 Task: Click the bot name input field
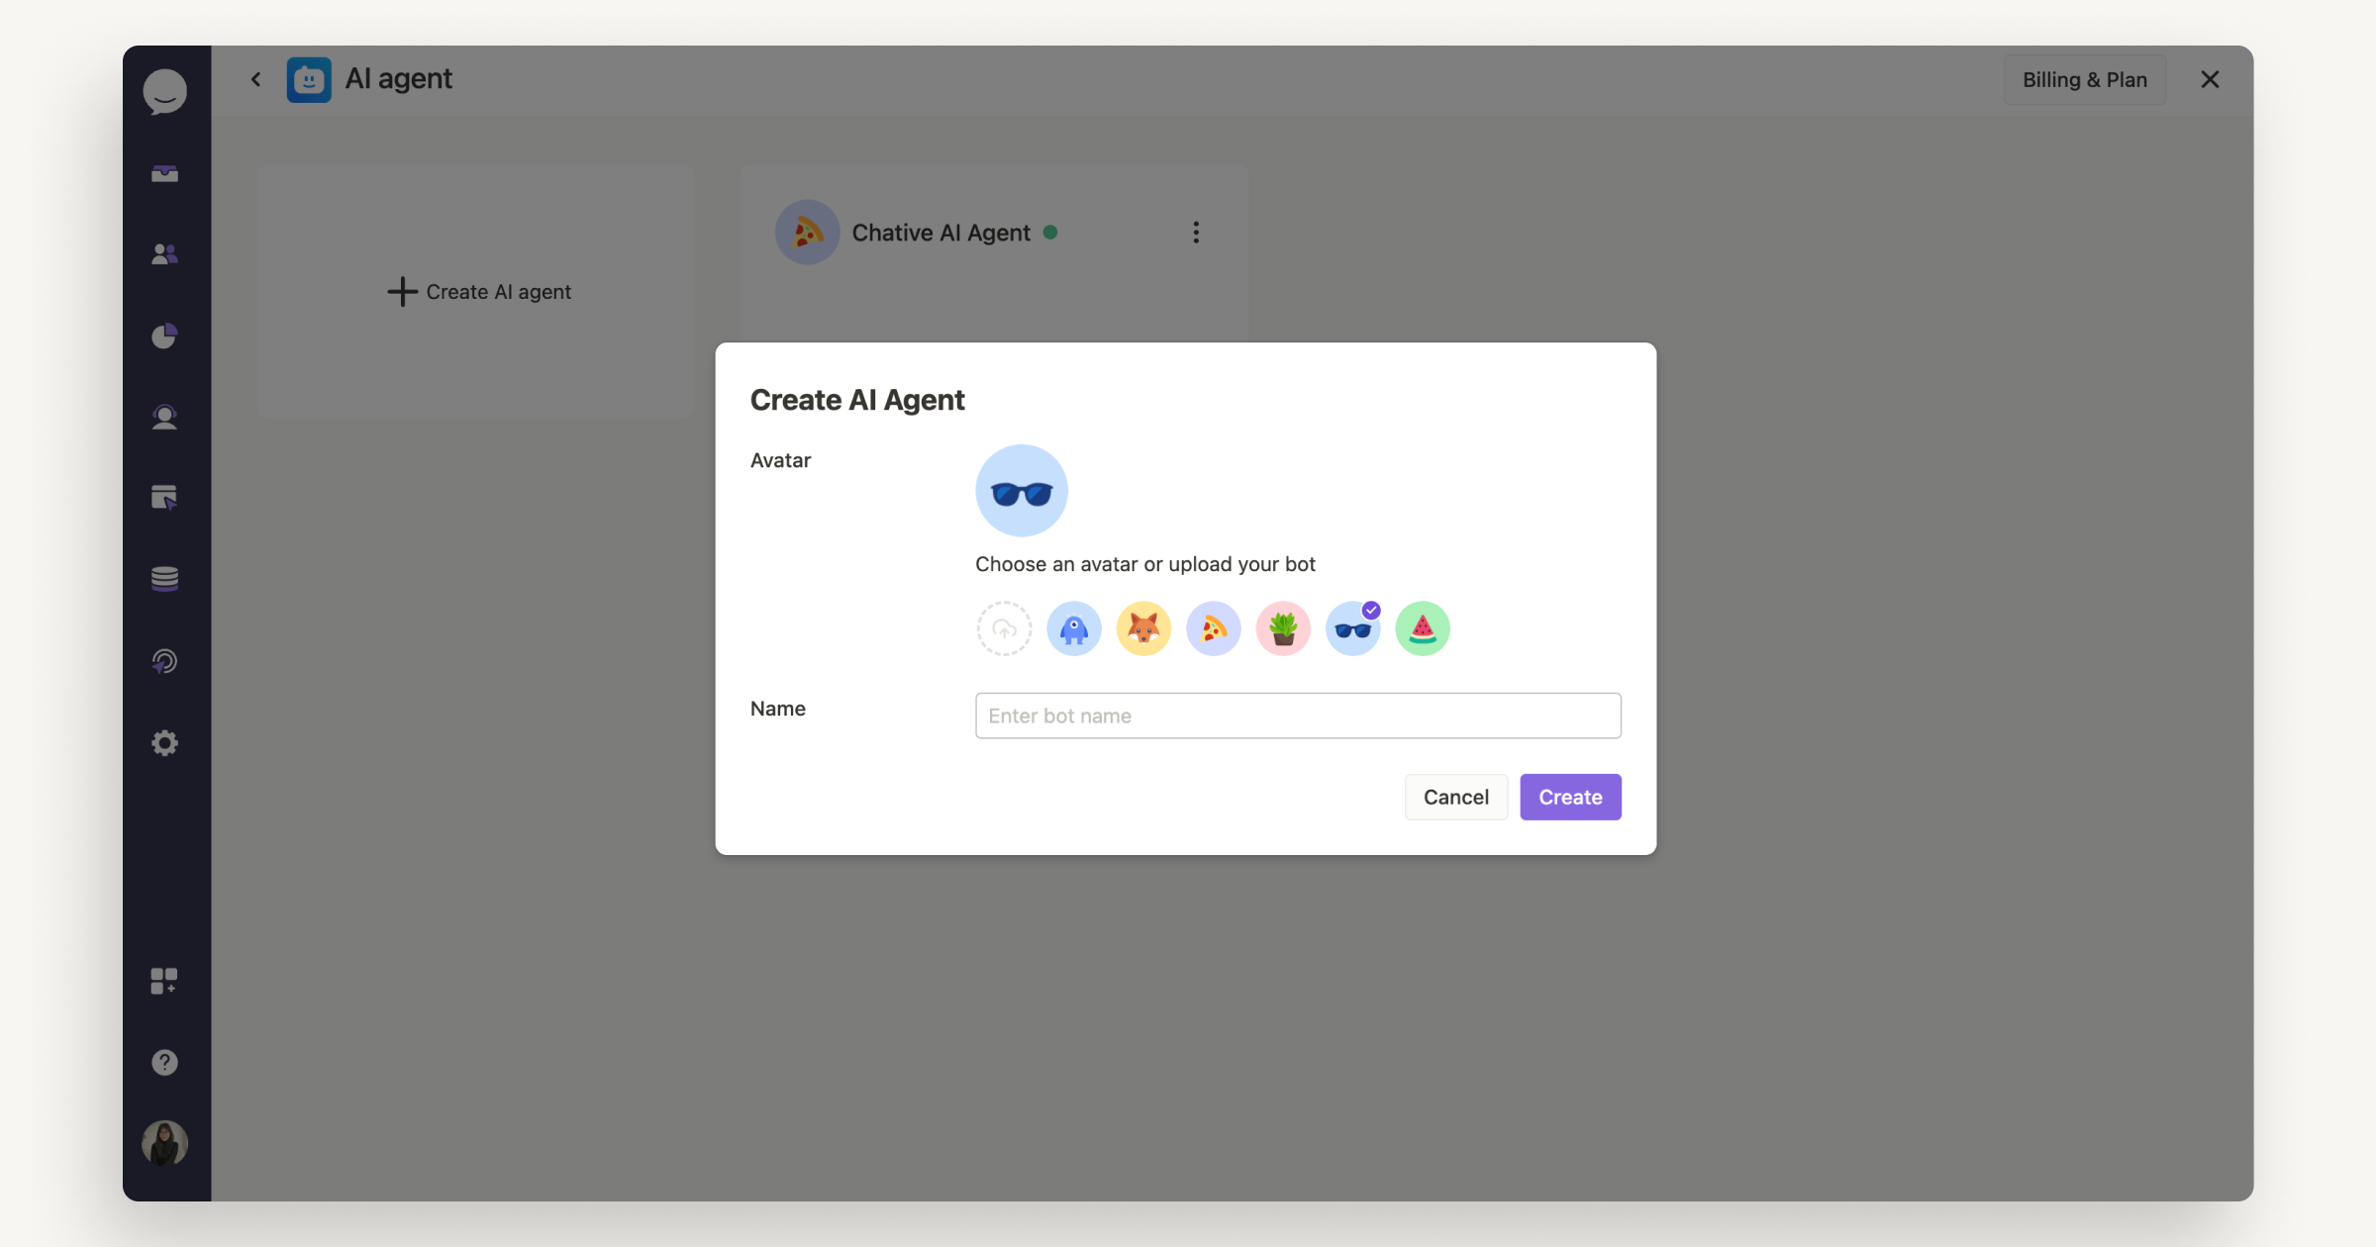pyautogui.click(x=1298, y=715)
